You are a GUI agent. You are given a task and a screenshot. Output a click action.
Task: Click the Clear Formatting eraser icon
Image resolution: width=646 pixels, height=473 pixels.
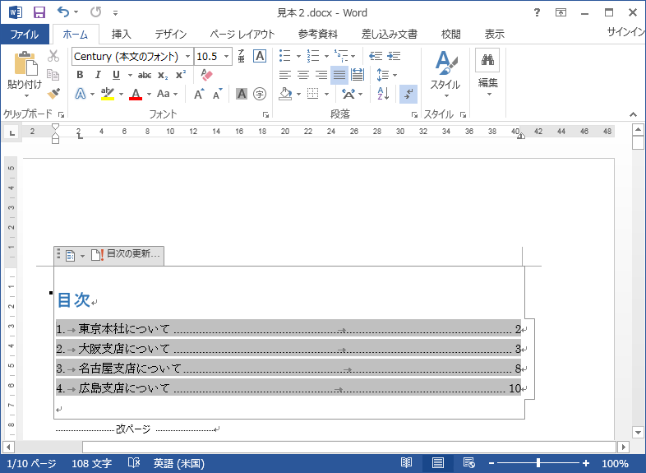click(x=206, y=75)
